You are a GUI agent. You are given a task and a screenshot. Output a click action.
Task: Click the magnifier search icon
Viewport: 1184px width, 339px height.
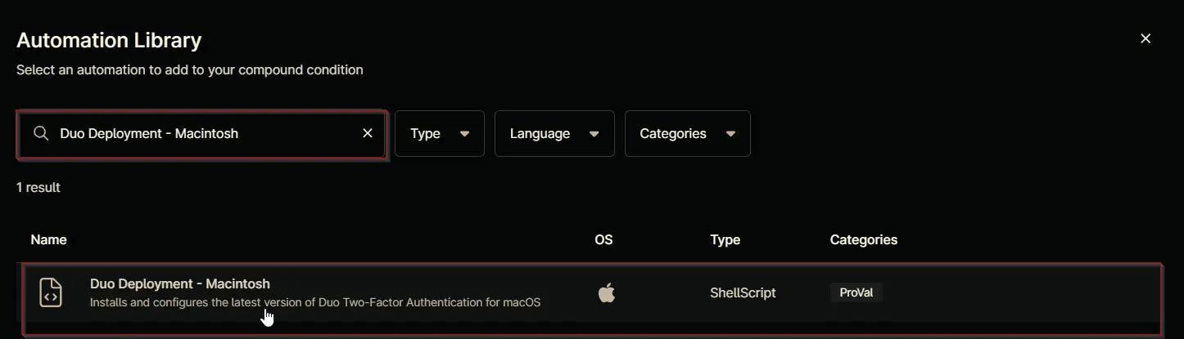point(40,133)
